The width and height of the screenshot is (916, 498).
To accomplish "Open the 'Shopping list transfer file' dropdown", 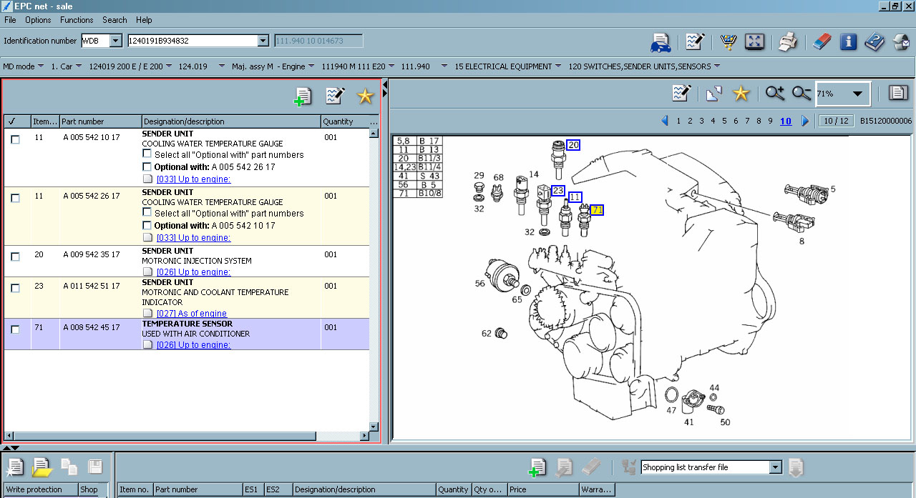I will pos(775,467).
